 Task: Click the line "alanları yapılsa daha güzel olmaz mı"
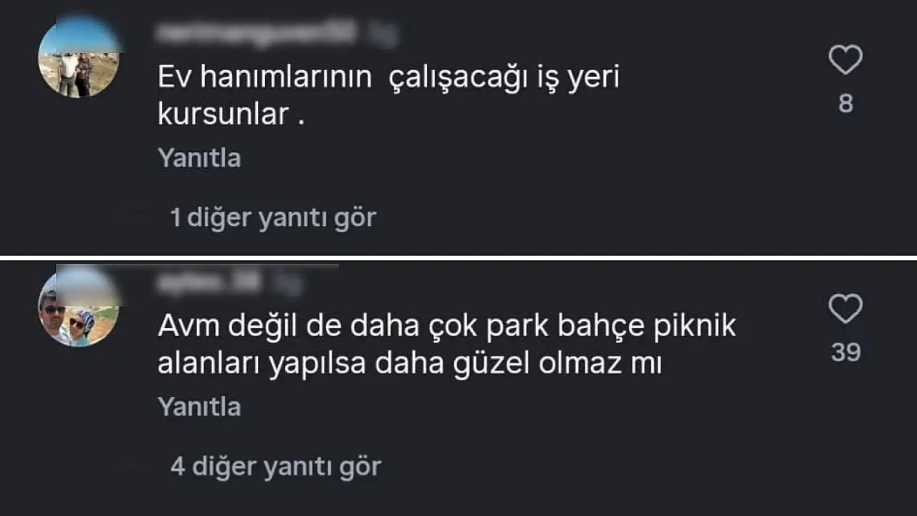pyautogui.click(x=409, y=365)
